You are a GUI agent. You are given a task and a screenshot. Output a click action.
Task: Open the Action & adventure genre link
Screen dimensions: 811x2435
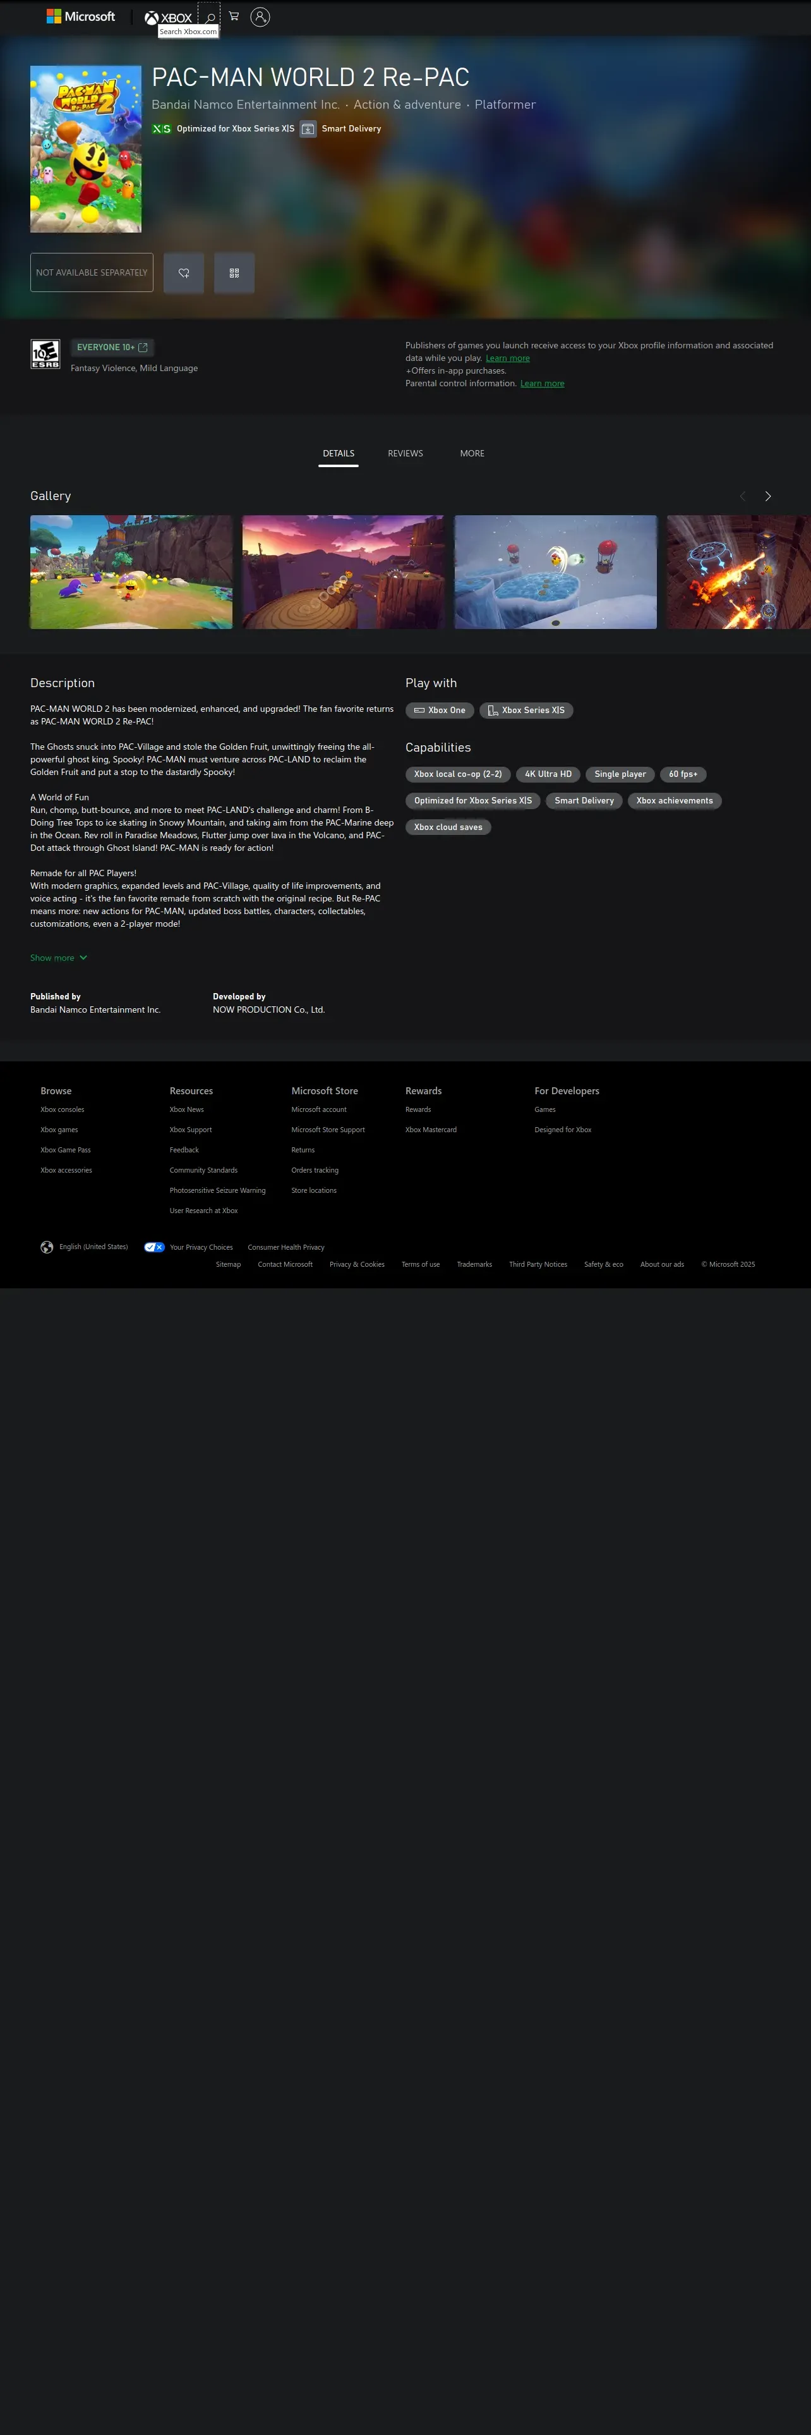pyautogui.click(x=407, y=105)
